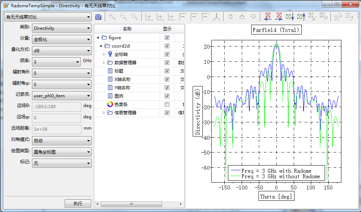Collapse the figure tree node
The height and width of the screenshot is (212, 361).
(98, 37)
